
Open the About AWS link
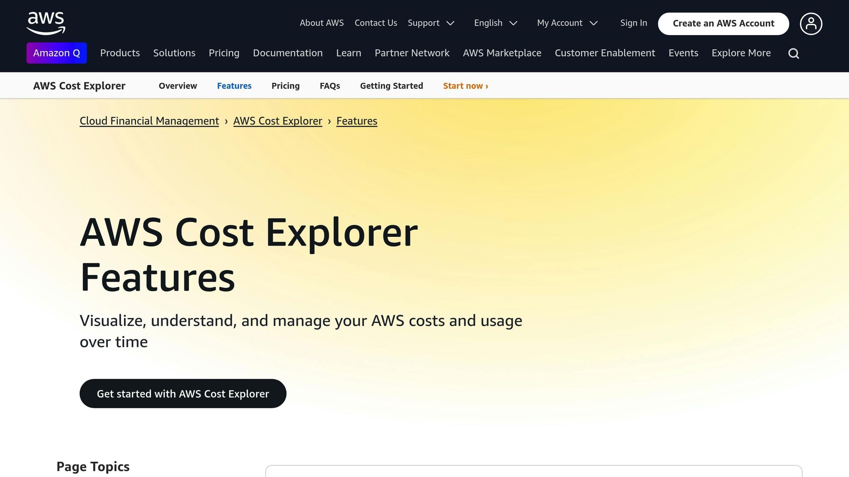(x=322, y=23)
